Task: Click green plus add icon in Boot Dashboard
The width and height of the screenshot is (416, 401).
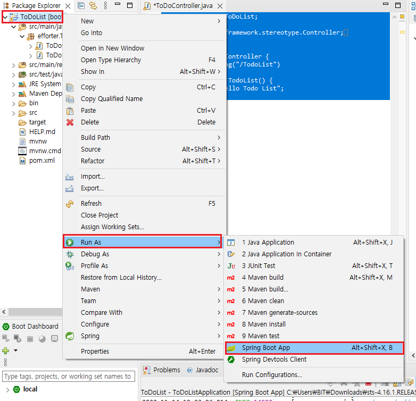Action: pos(5,350)
